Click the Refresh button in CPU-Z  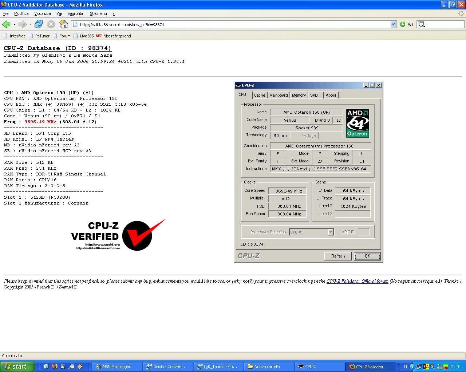[x=338, y=256]
